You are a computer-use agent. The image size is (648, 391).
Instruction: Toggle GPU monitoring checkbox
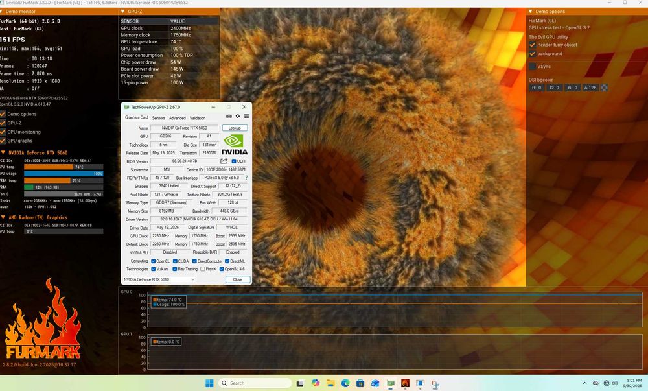3,132
